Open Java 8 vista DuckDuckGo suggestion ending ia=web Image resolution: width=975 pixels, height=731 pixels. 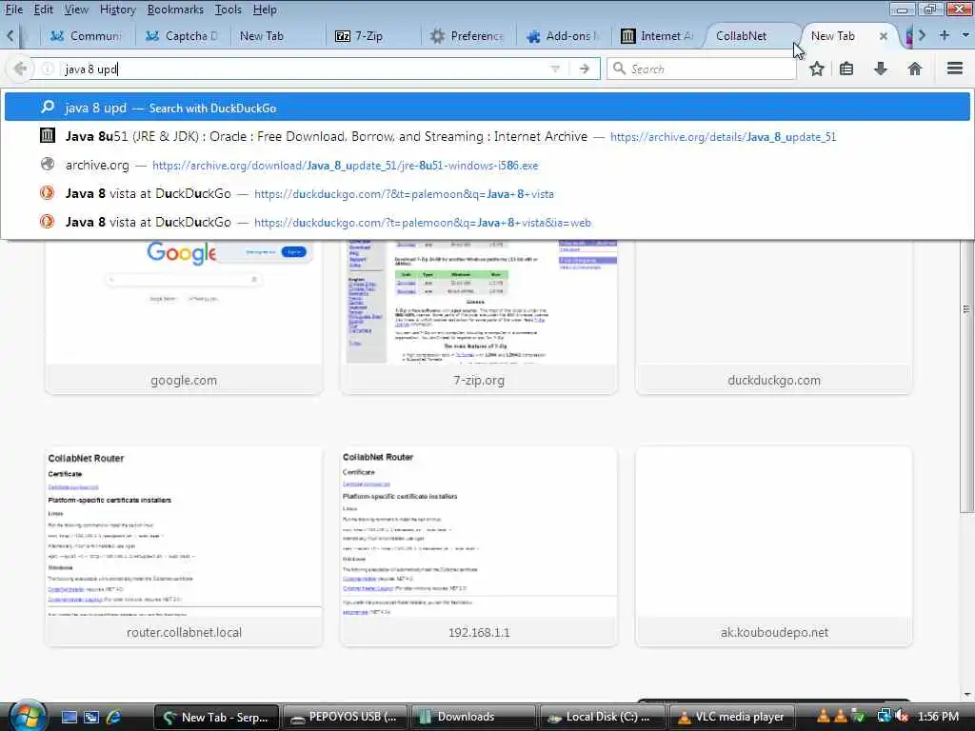(487, 222)
